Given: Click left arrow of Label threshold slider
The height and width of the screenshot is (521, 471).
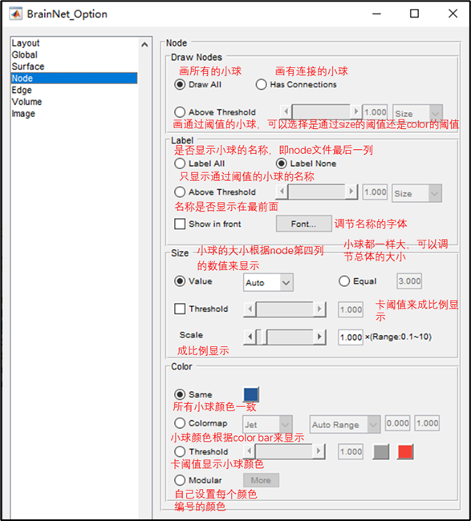Looking at the screenshot, I should (x=282, y=192).
